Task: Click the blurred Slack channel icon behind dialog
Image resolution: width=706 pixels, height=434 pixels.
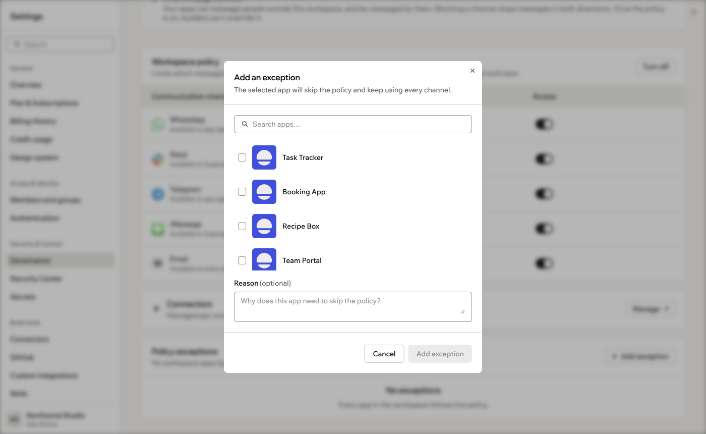Action: 158,159
